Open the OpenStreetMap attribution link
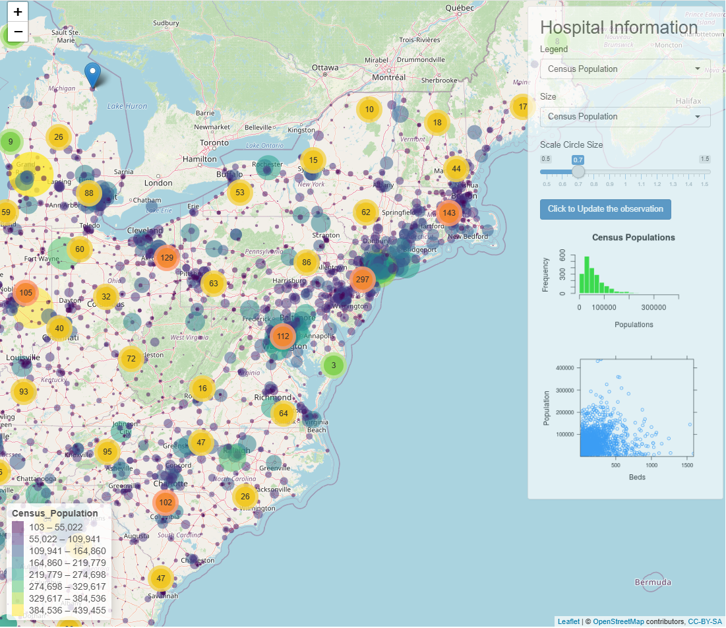 (618, 621)
